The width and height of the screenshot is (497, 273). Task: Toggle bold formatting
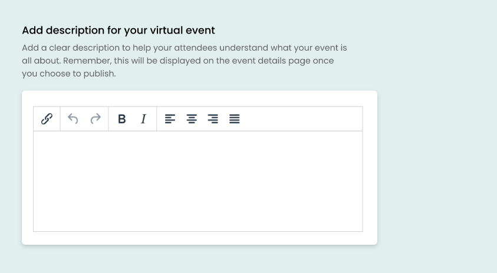tap(121, 119)
